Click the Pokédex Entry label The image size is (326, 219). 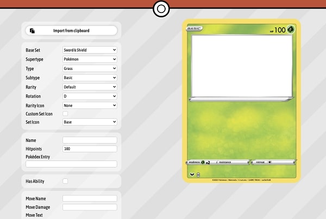[38, 157]
